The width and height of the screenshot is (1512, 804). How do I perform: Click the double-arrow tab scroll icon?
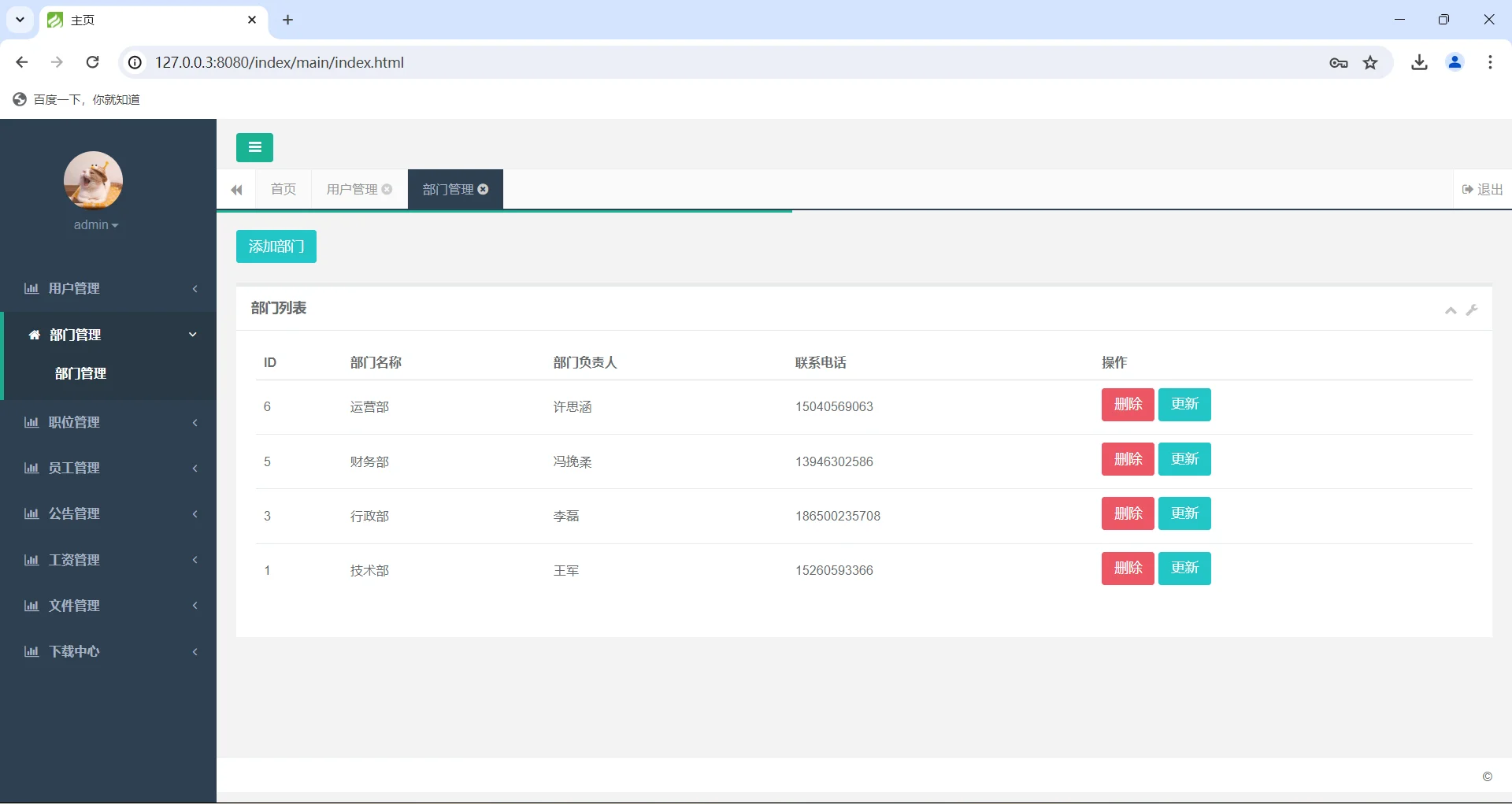[x=236, y=190]
